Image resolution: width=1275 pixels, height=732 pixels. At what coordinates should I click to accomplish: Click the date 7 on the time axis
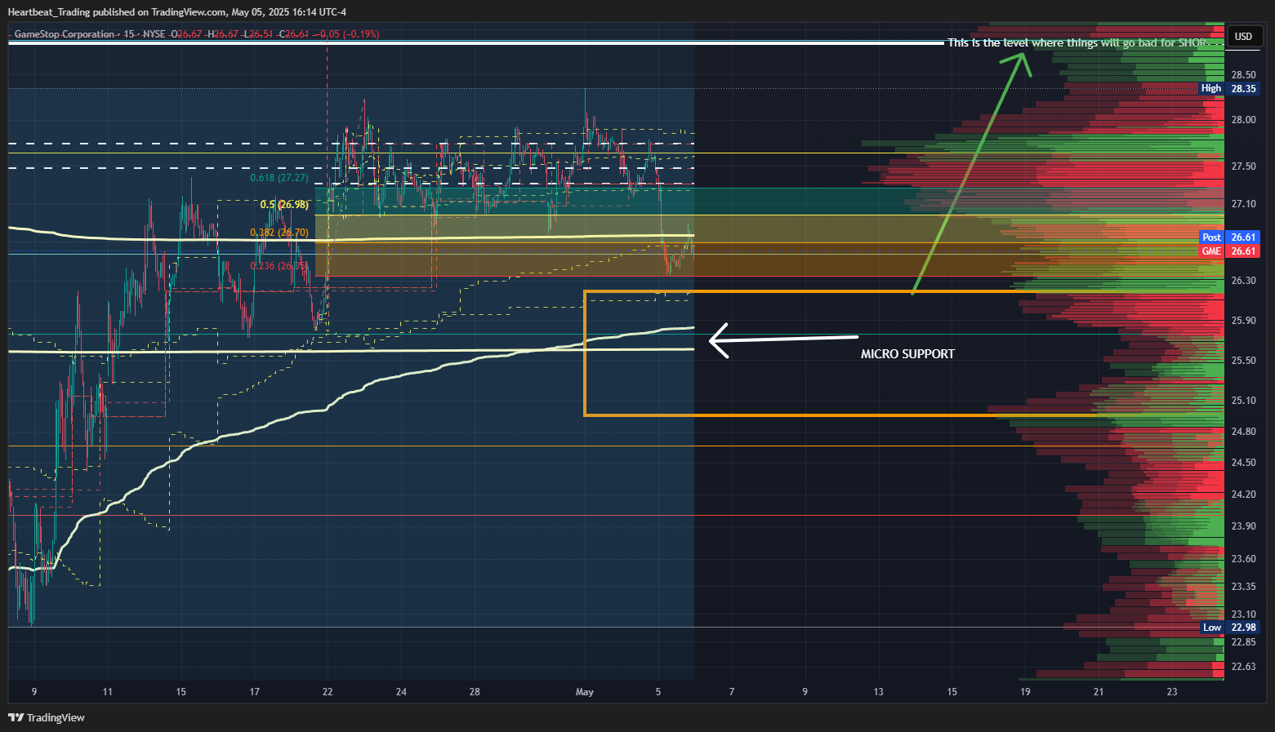732,692
